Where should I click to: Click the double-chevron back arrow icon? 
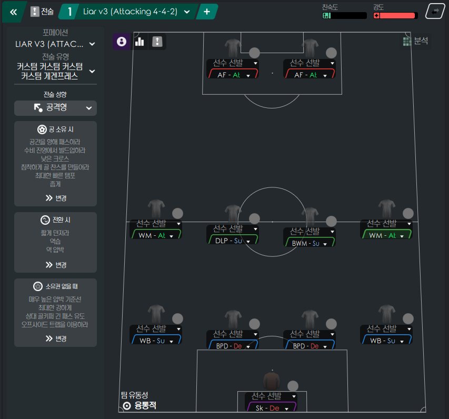click(13, 12)
